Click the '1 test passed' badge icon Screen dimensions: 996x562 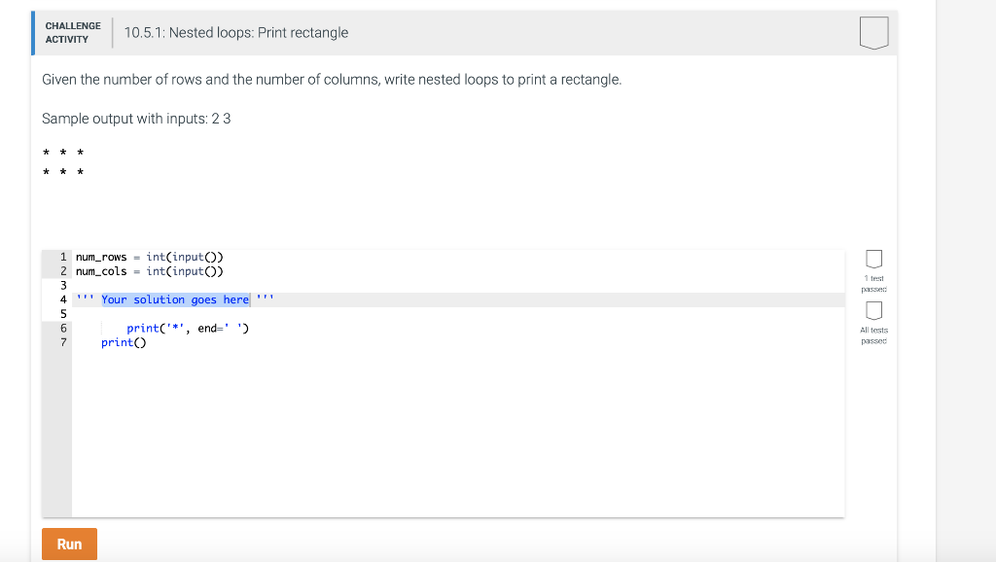[874, 259]
